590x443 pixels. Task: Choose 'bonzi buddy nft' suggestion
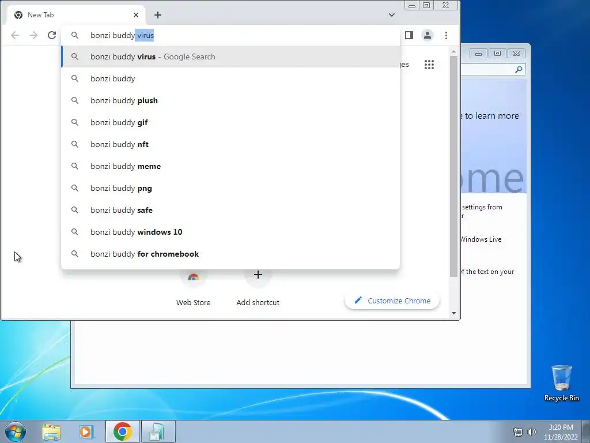(x=230, y=144)
